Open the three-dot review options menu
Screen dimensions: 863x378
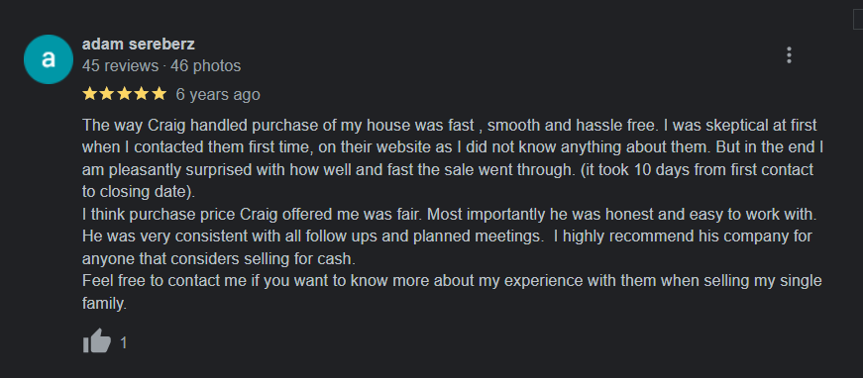tap(789, 55)
